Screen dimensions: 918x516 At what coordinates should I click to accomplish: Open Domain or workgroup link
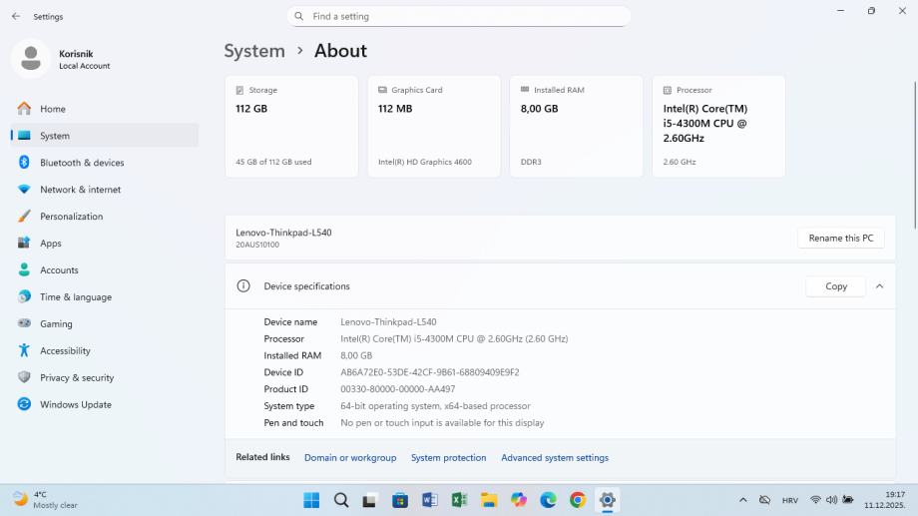[350, 458]
